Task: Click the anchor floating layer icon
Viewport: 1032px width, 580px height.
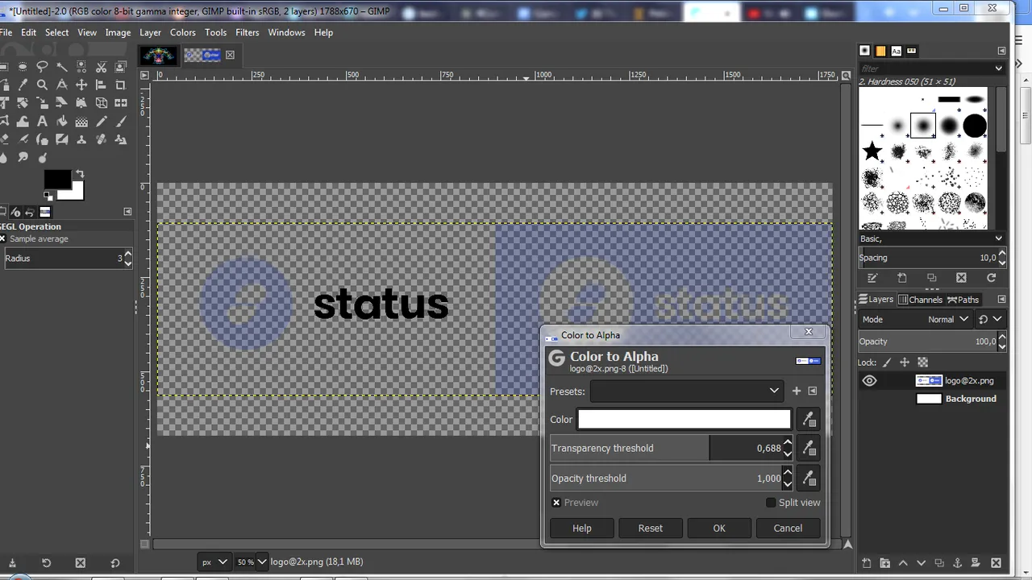Action: [x=958, y=563]
